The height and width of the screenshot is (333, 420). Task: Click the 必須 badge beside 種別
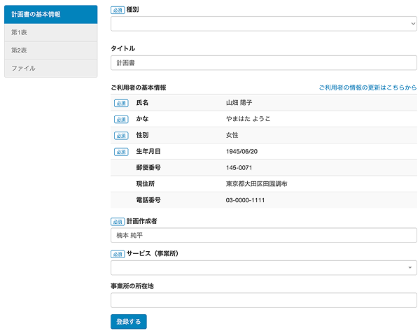point(117,10)
